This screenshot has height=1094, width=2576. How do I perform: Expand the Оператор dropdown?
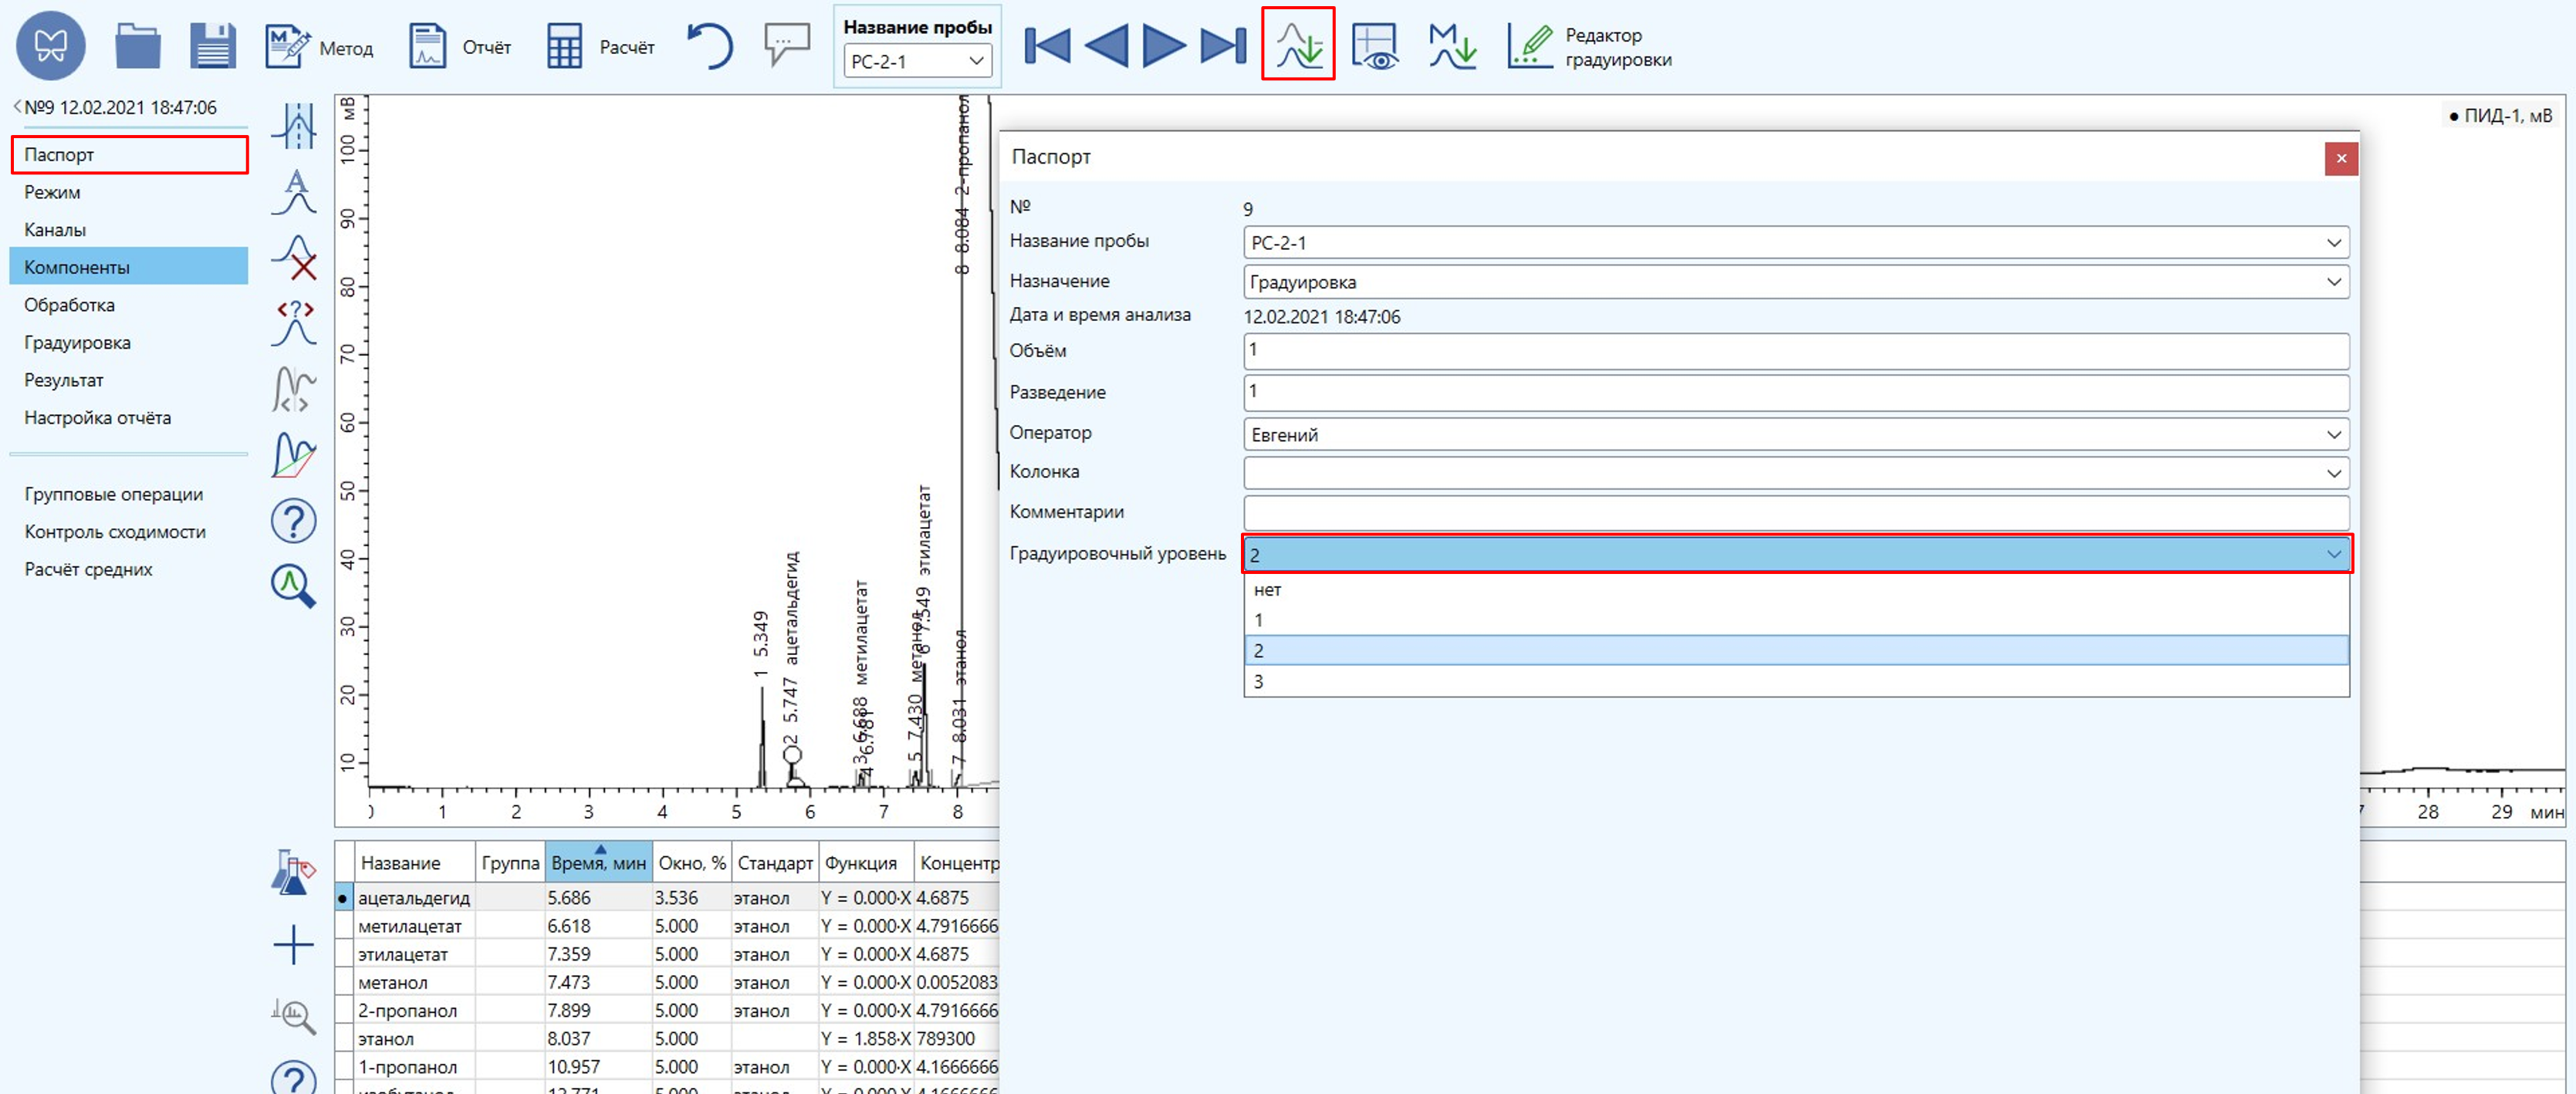(x=2333, y=435)
